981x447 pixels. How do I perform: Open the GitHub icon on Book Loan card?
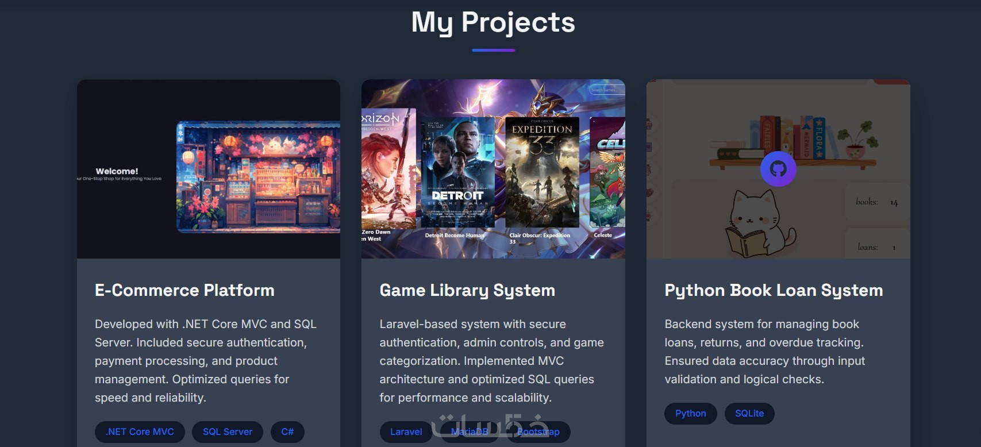click(x=778, y=169)
